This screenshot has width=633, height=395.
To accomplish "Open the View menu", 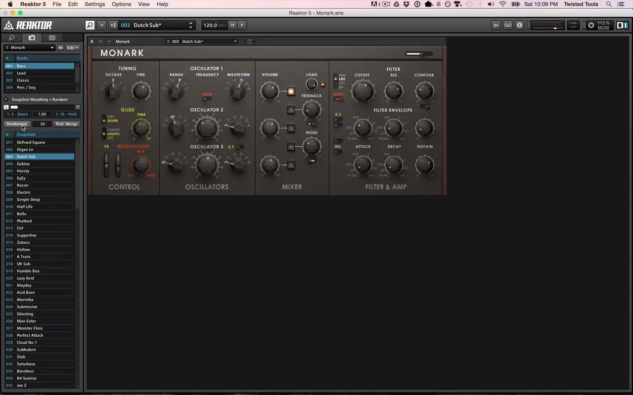I will pyautogui.click(x=144, y=4).
